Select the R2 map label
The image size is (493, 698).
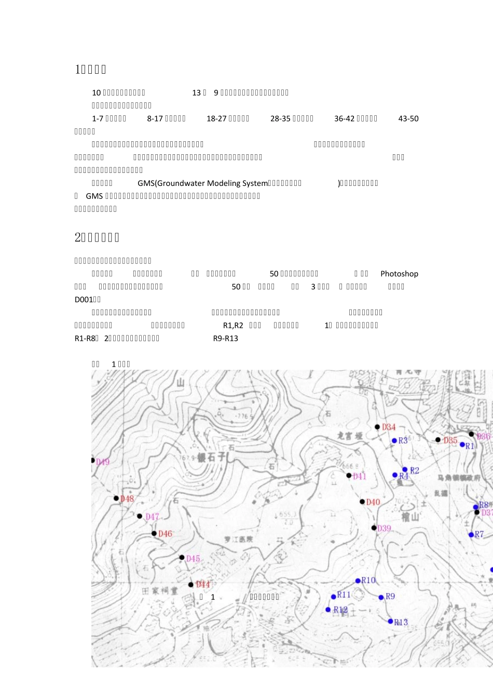pyautogui.click(x=415, y=470)
